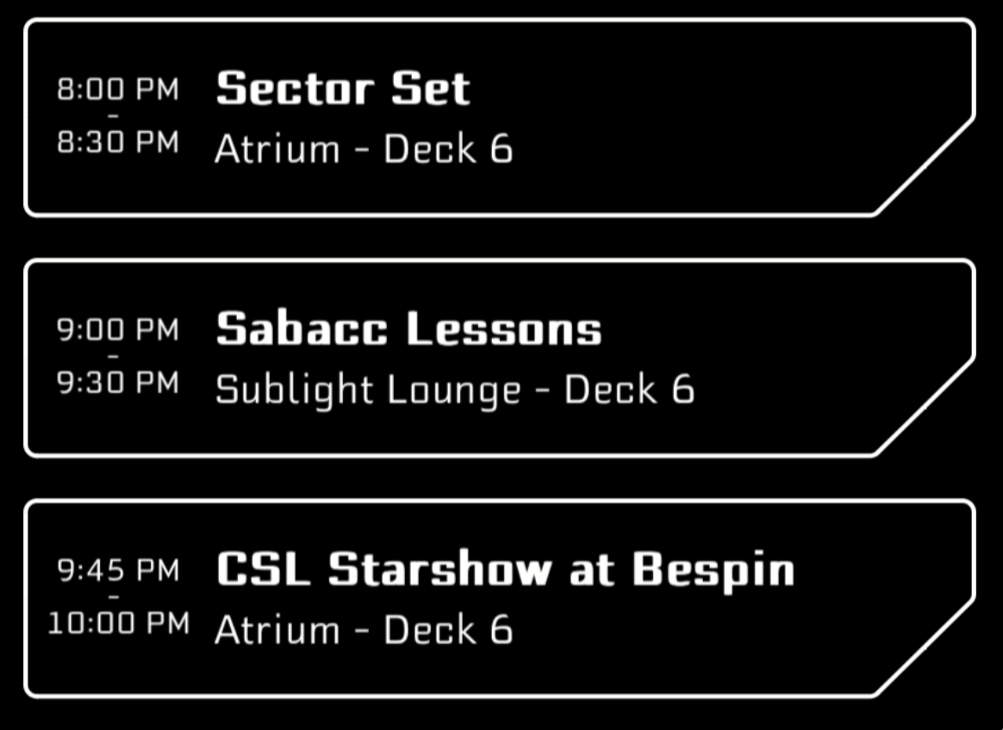The image size is (1003, 730).
Task: Click the 8:30 PM end time
Action: pos(118,142)
